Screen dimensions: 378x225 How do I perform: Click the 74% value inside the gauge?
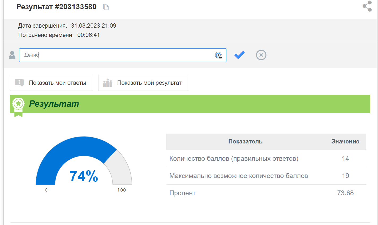tap(84, 176)
